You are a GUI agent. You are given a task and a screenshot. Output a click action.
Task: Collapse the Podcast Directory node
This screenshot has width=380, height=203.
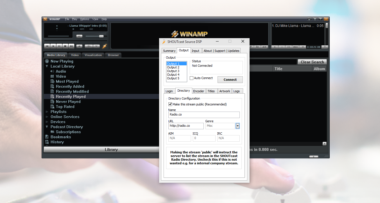tap(47, 127)
